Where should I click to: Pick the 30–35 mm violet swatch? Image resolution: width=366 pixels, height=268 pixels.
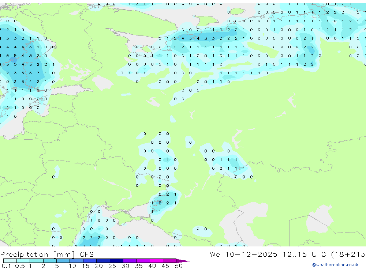[x=130, y=261]
